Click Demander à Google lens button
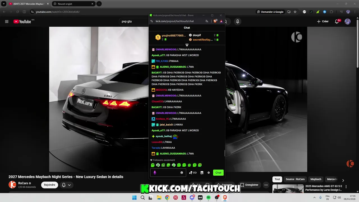This screenshot has height=202, width=359. pos(270,12)
